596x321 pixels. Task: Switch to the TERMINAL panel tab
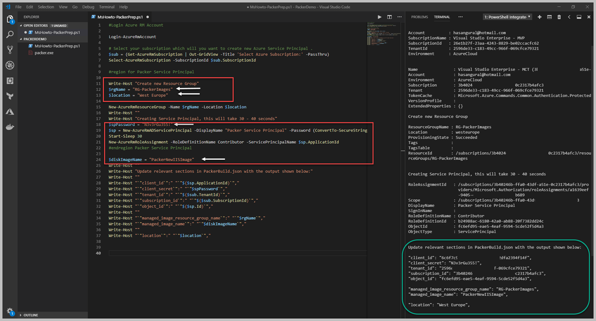[442, 17]
